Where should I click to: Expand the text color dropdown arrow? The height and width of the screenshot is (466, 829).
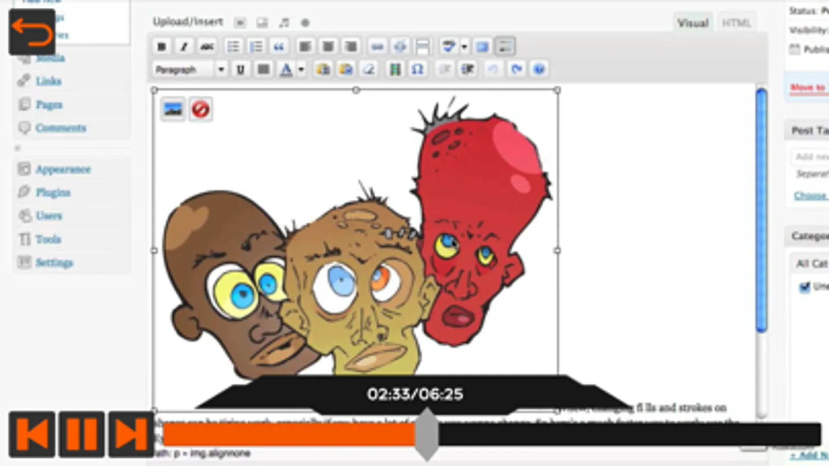point(301,69)
